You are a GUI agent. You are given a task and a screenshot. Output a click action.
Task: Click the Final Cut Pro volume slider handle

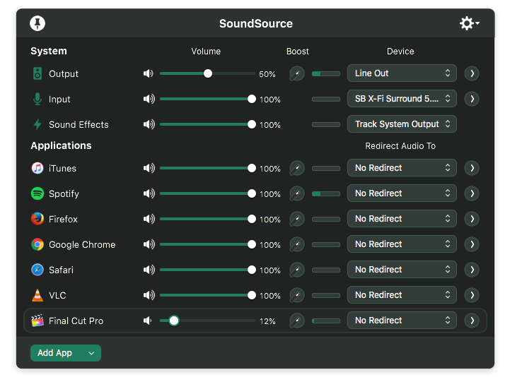coord(174,321)
